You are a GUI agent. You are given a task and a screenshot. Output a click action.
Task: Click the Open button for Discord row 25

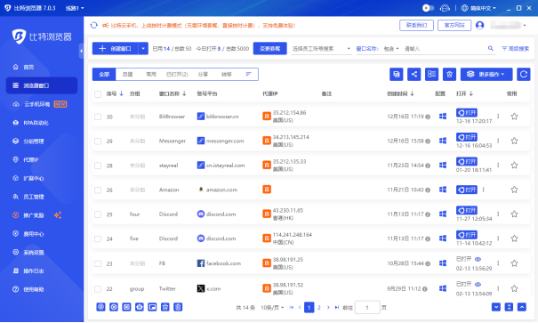(467, 210)
